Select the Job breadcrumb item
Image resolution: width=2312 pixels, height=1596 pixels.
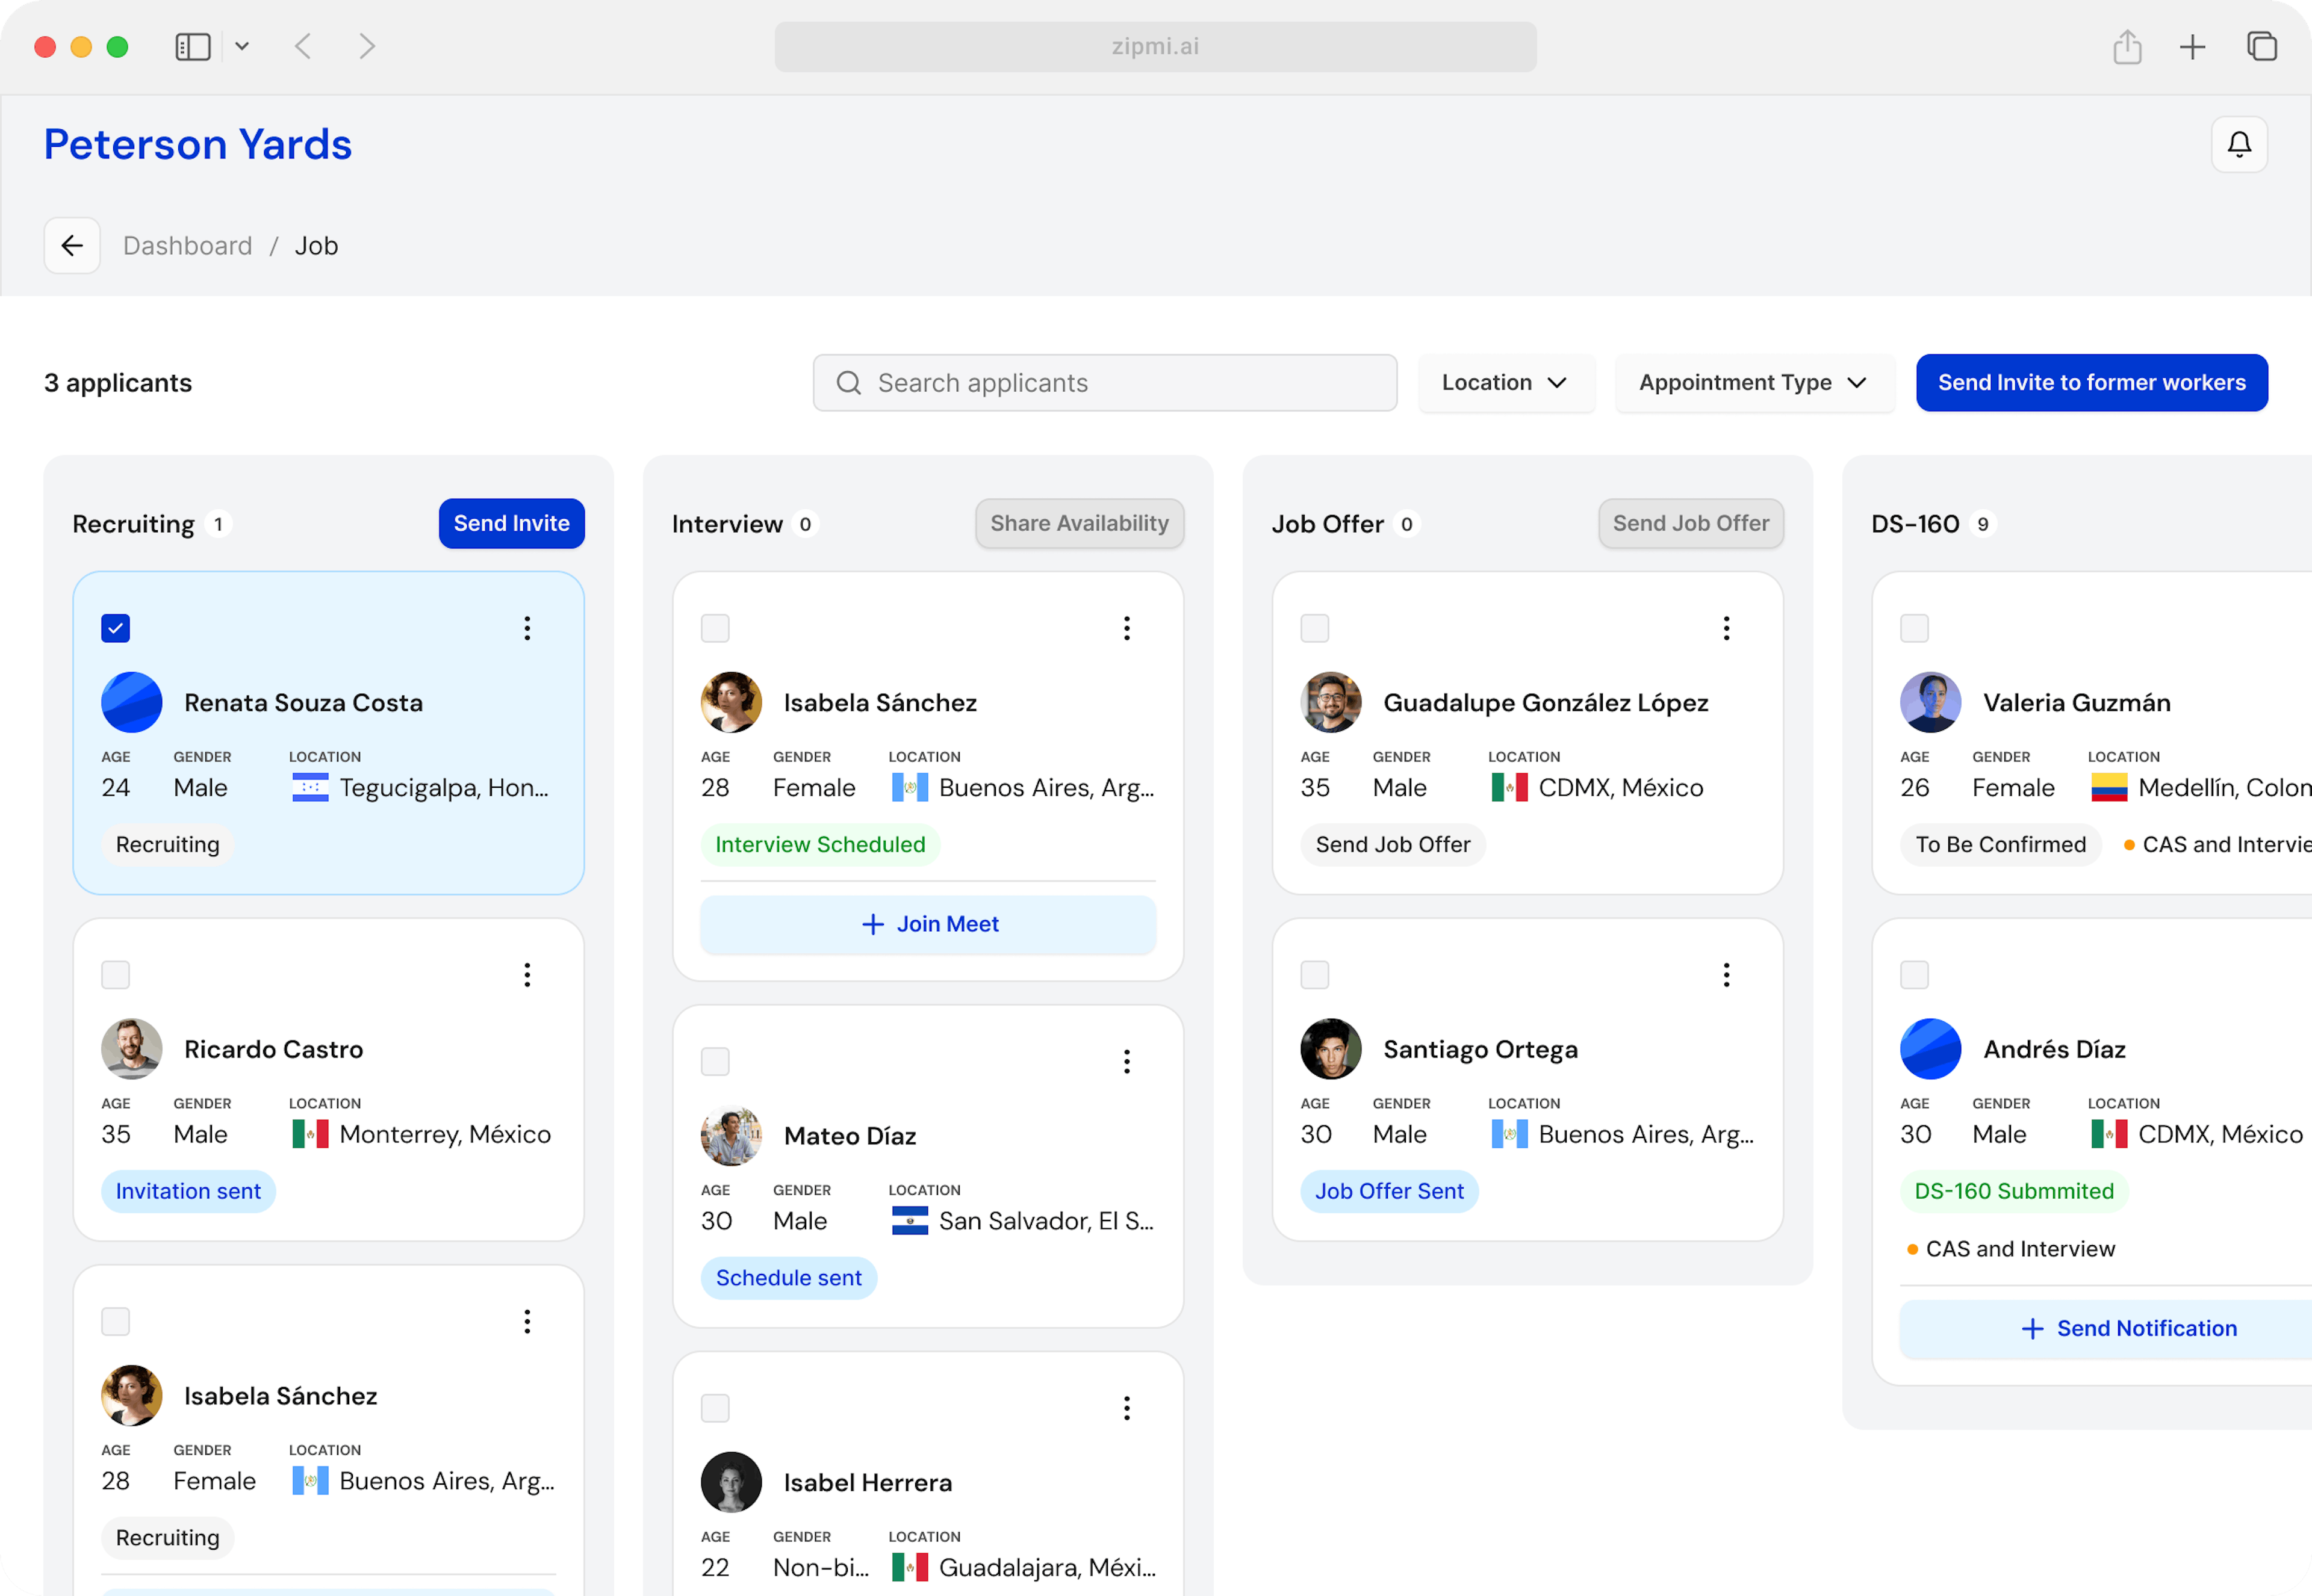tap(316, 246)
